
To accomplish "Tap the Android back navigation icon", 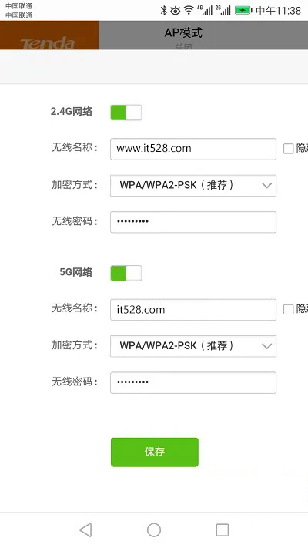I will [85, 530].
